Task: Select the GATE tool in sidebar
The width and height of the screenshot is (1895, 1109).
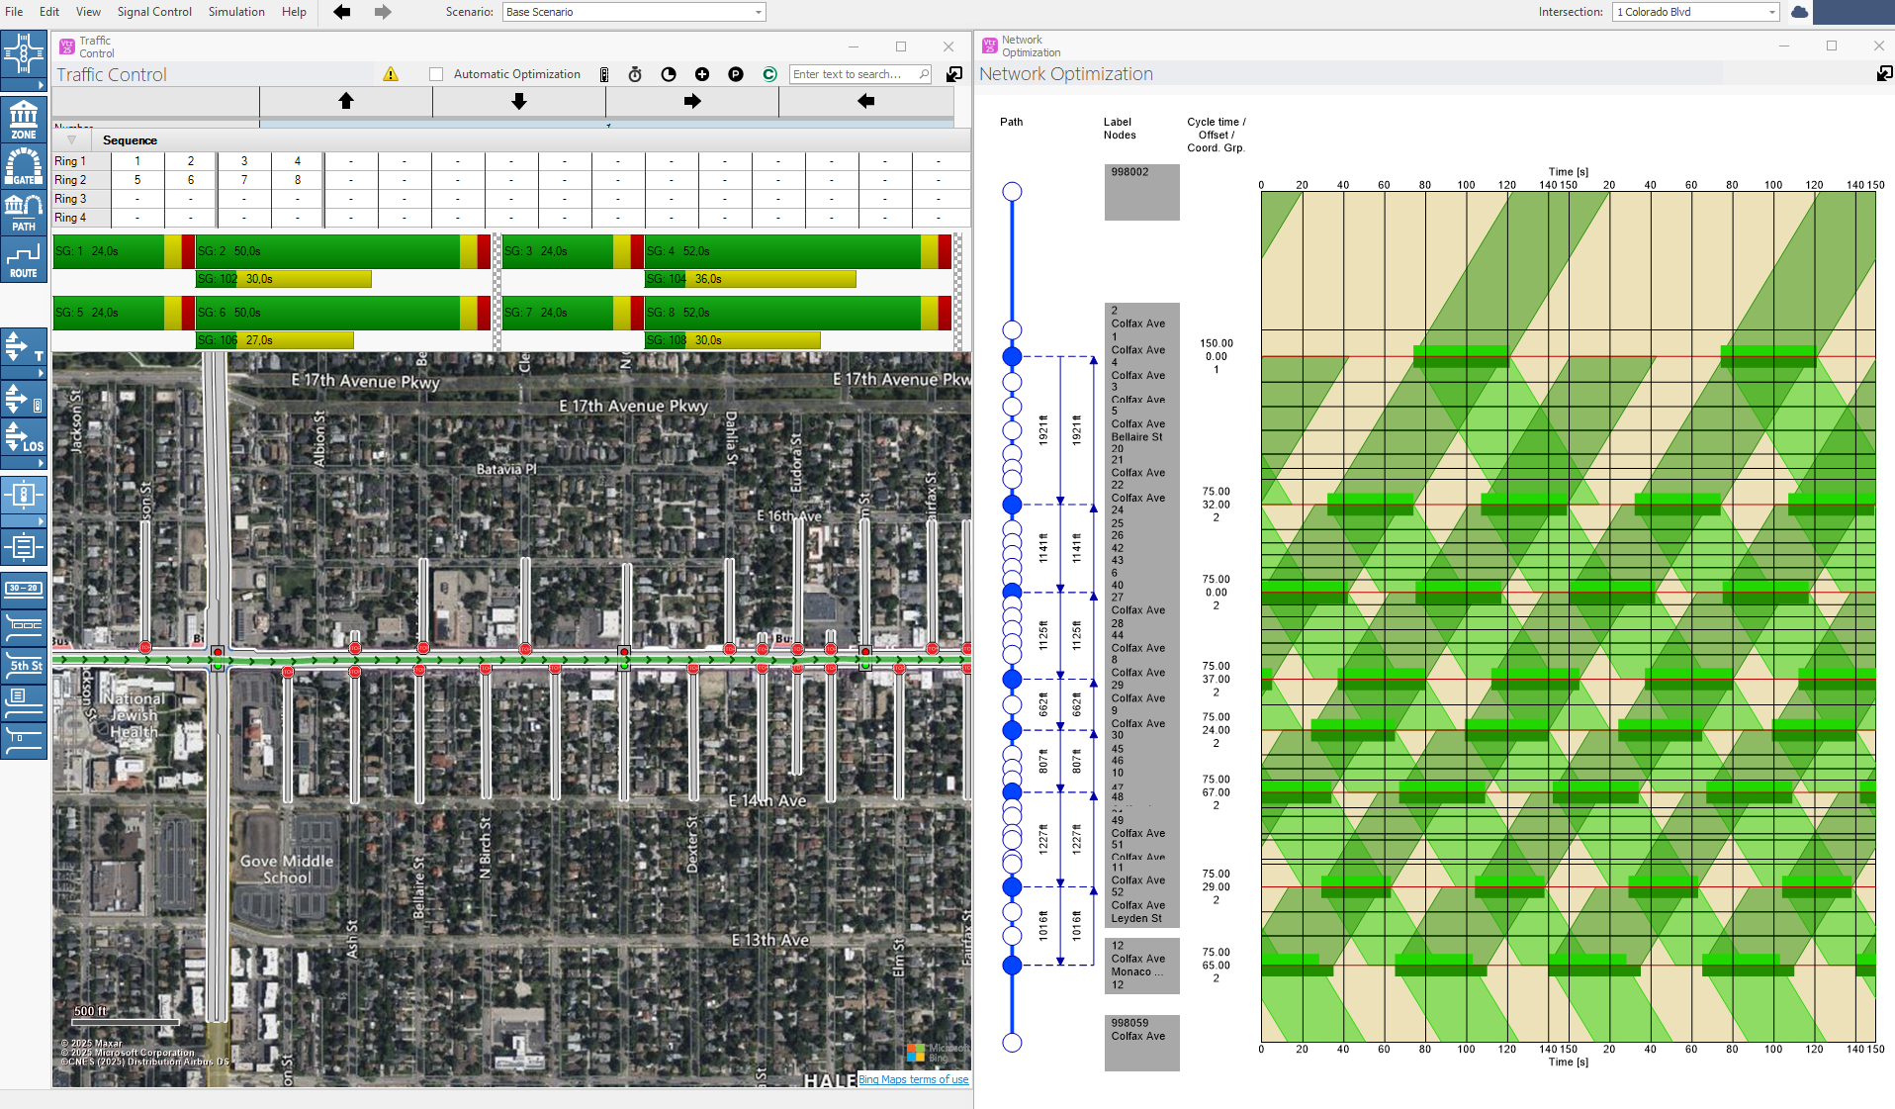Action: pos(24,166)
